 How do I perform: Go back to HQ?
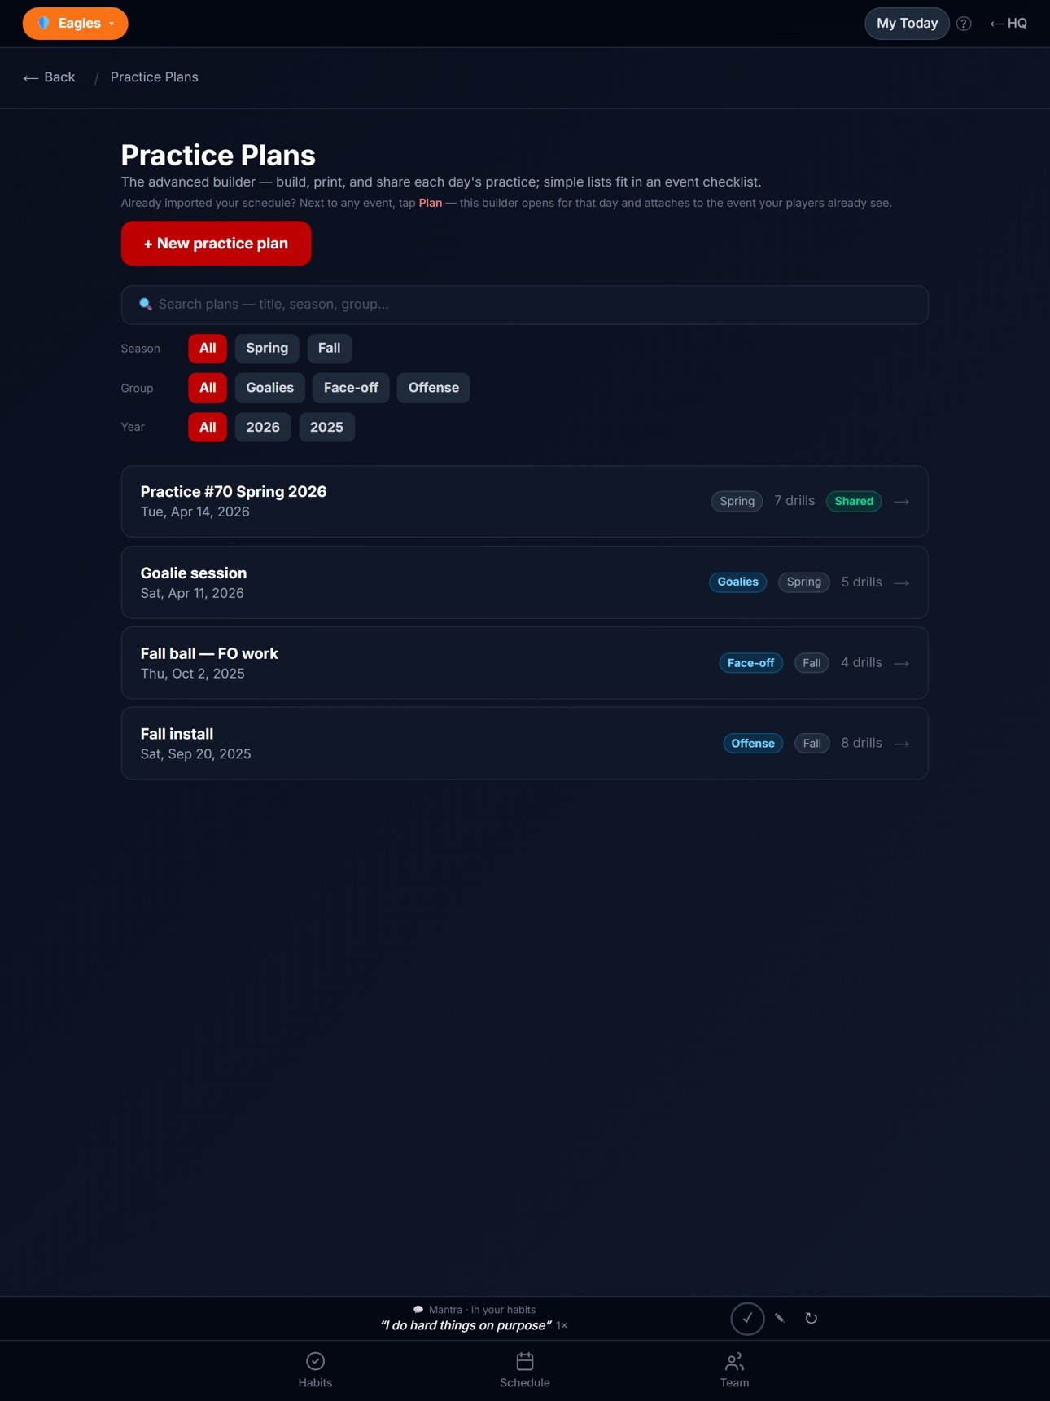(x=1008, y=24)
